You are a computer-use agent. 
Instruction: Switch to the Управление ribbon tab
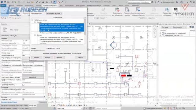click(x=69, y=5)
